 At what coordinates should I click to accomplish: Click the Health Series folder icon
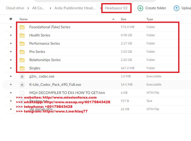coord(22,35)
